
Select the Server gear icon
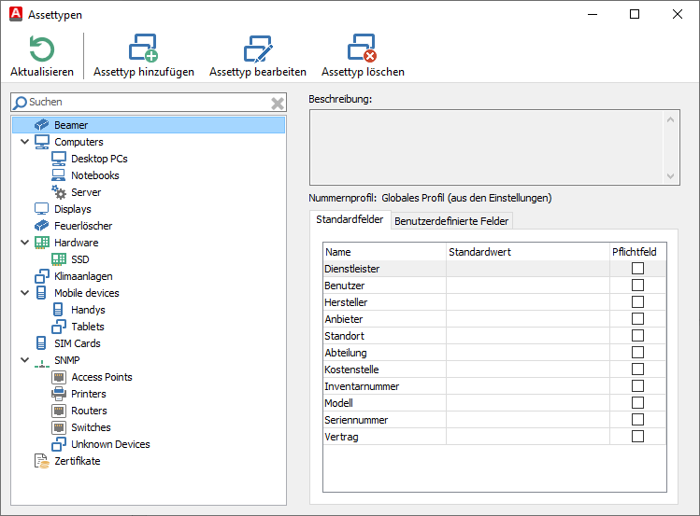(x=59, y=192)
